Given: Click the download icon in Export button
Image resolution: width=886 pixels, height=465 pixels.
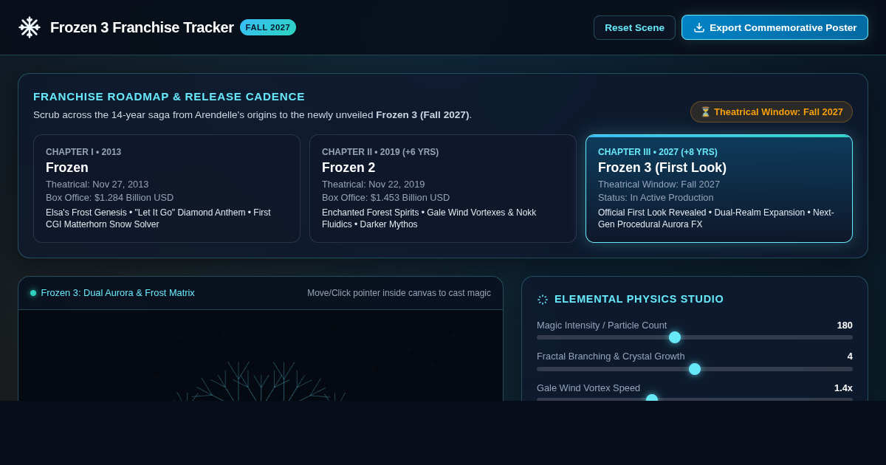Looking at the screenshot, I should pos(699,27).
